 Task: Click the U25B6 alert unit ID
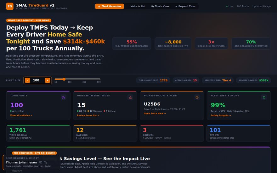(152, 104)
